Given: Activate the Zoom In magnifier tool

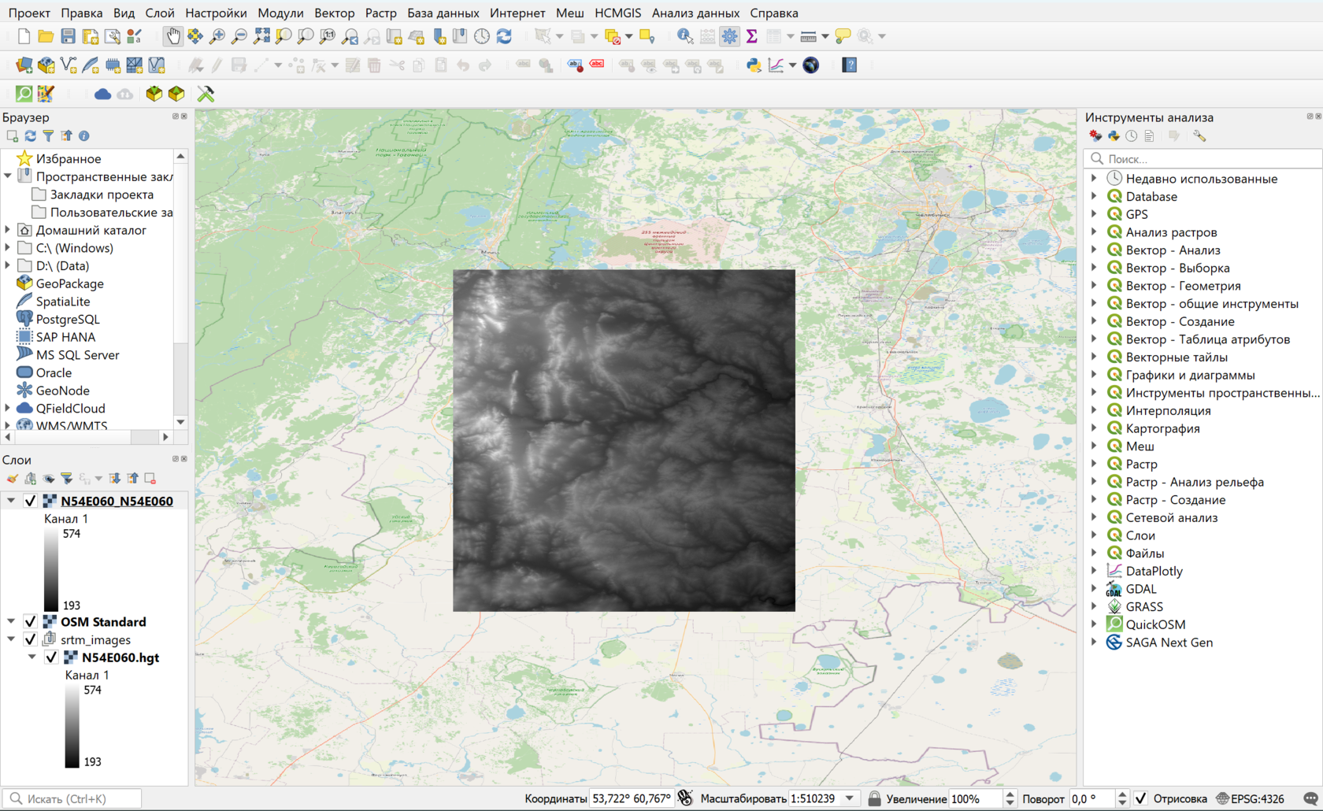Looking at the screenshot, I should tap(217, 36).
